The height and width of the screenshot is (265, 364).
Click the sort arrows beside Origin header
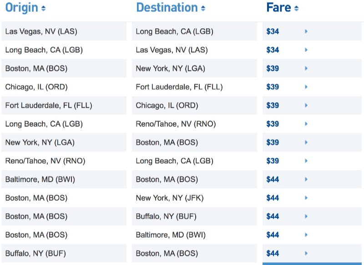[44, 7]
